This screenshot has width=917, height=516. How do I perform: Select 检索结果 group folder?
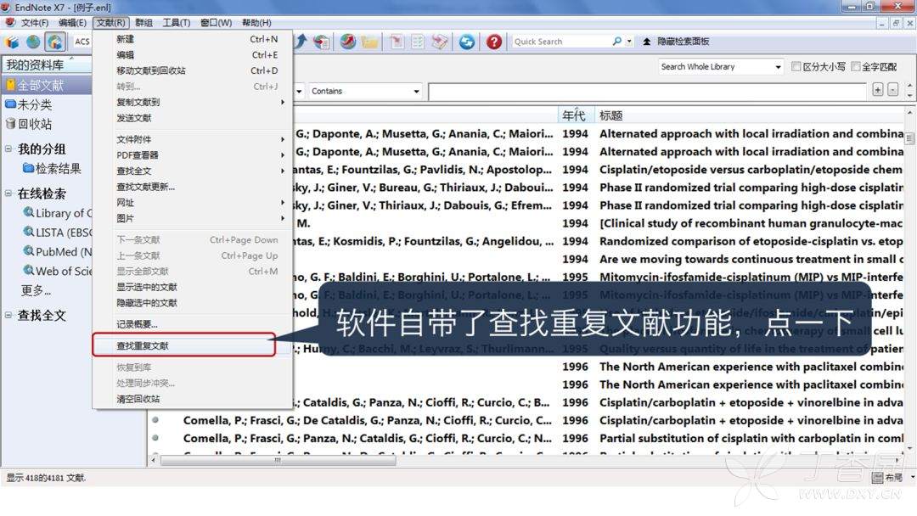[x=52, y=168]
